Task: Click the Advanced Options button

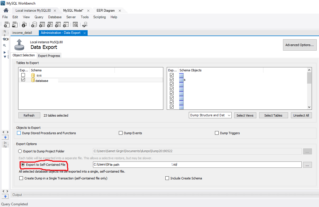Action: pos(300,45)
